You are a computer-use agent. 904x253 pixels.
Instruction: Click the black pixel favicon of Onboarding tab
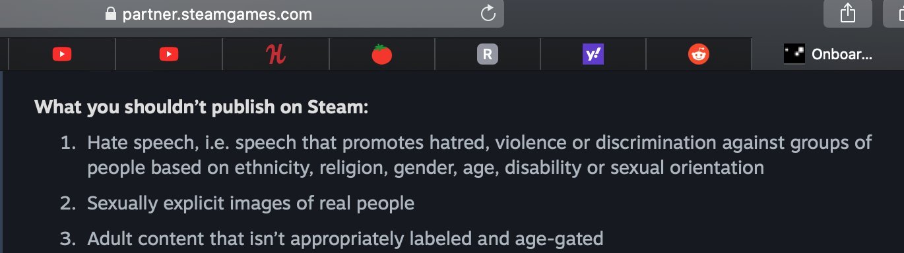tap(794, 54)
